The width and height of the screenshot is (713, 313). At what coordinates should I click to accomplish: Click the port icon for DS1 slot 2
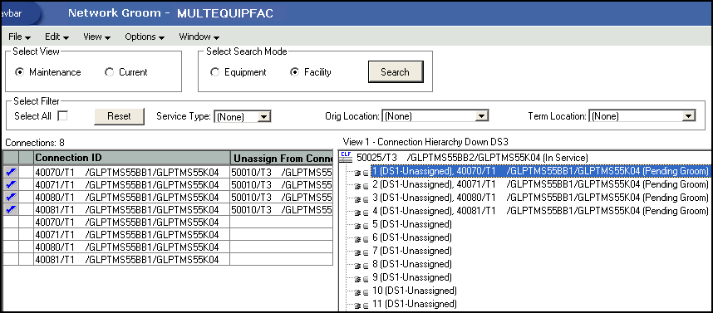(361, 185)
